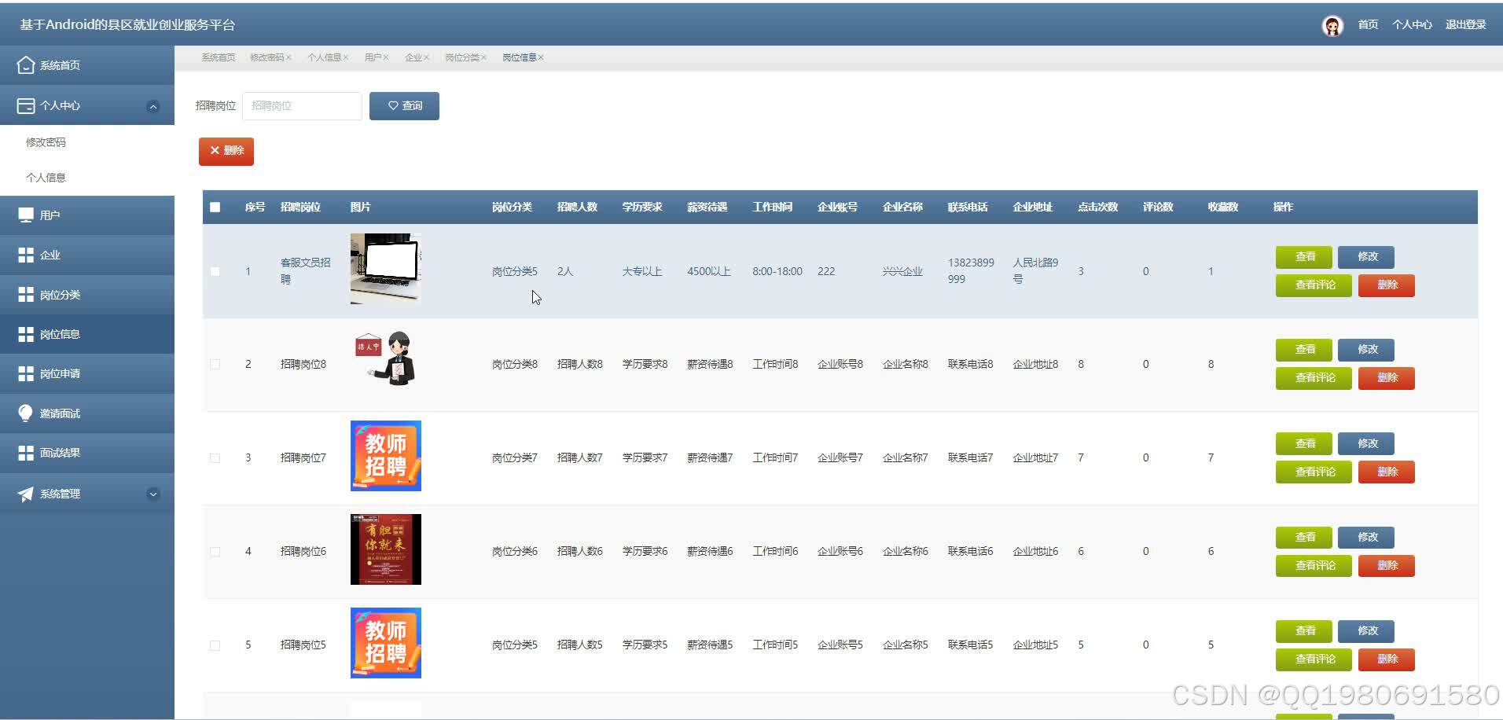Viewport: 1503px width, 720px height.
Task: Click 退出登录 to log out
Action: pyautogui.click(x=1465, y=25)
